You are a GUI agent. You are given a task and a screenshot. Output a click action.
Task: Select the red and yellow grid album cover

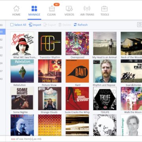[x=50, y=125]
